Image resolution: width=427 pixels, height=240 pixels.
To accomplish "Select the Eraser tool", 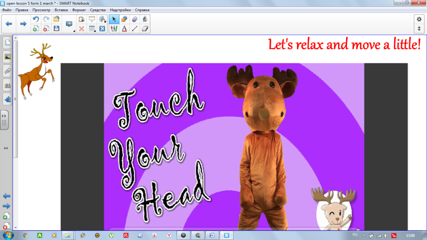I will click(x=145, y=29).
